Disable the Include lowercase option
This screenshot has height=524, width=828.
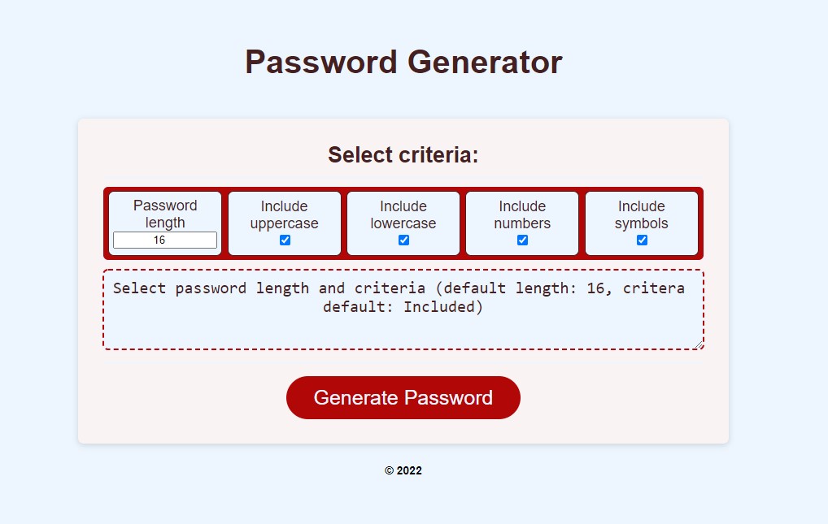click(403, 239)
